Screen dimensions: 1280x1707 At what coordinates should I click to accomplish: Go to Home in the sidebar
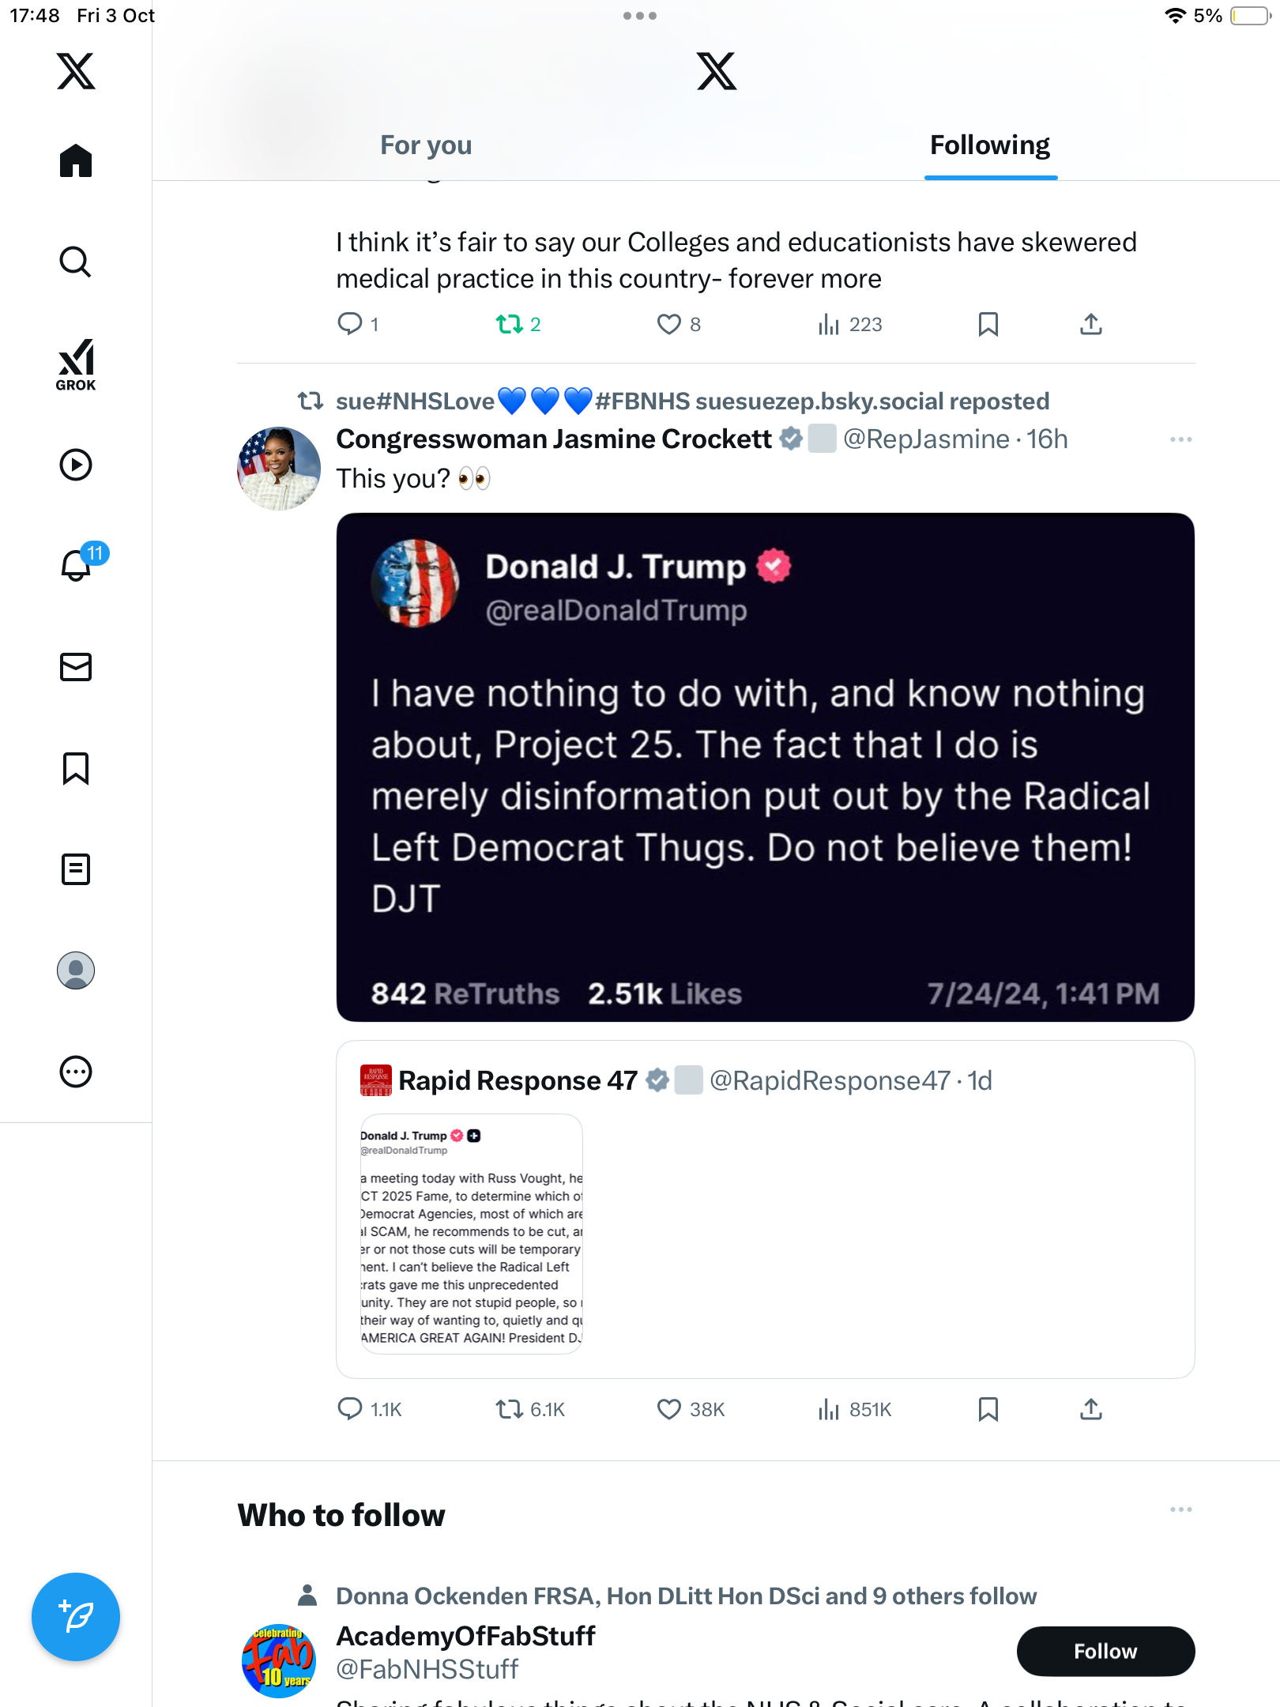point(76,161)
